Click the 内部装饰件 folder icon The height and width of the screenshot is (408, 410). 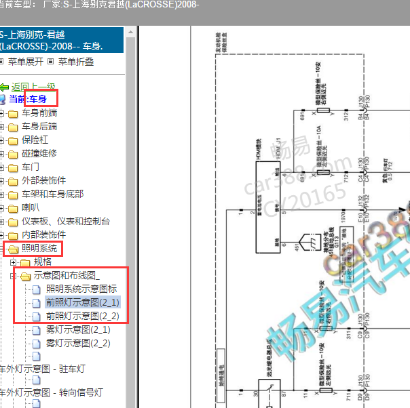click(13, 236)
